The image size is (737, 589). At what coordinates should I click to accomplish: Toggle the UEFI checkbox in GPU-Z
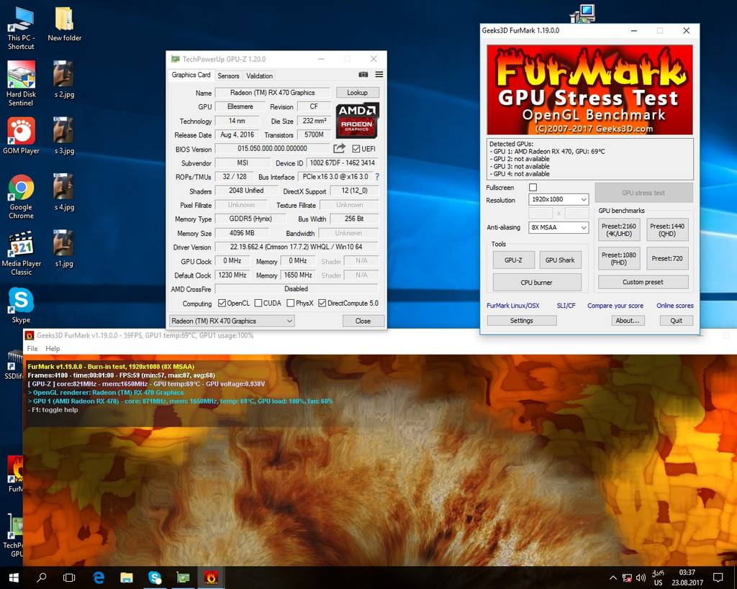[x=356, y=149]
